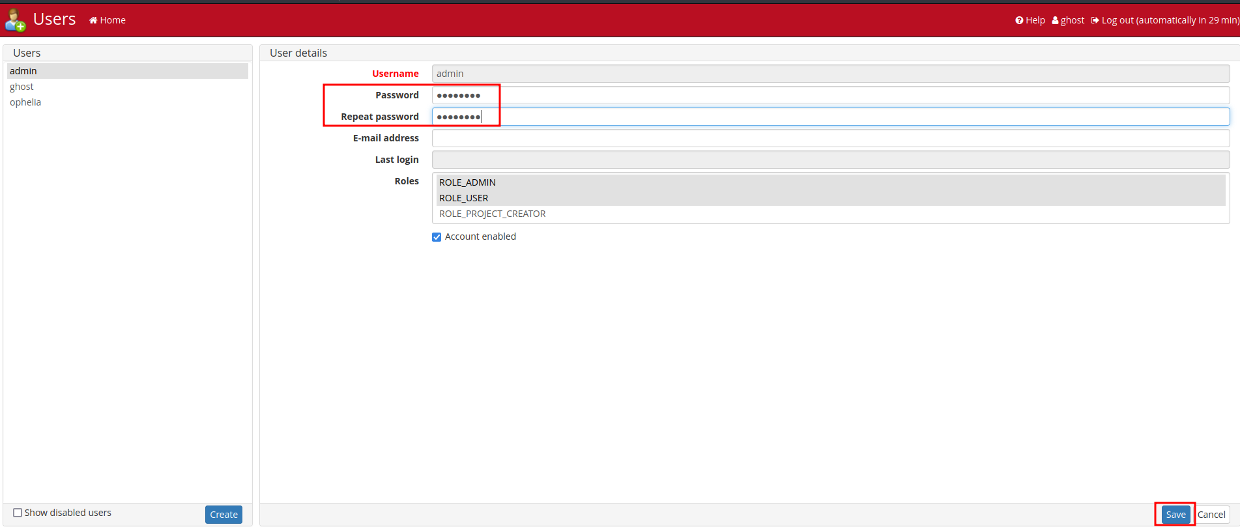Click the Log out arrow icon
Image resolution: width=1240 pixels, height=527 pixels.
1095,20
